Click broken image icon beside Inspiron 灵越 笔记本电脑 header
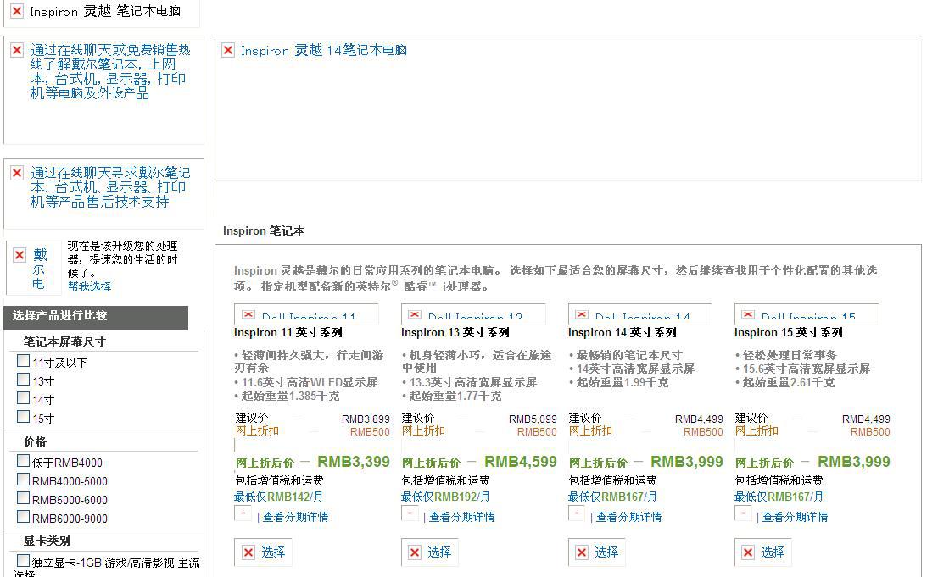Viewport: 938px width, 577px height. tap(17, 11)
